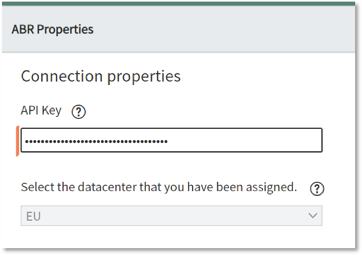The width and height of the screenshot is (362, 255).
Task: Click the word 'Connection' in section heading
Action: pyautogui.click(x=62, y=76)
